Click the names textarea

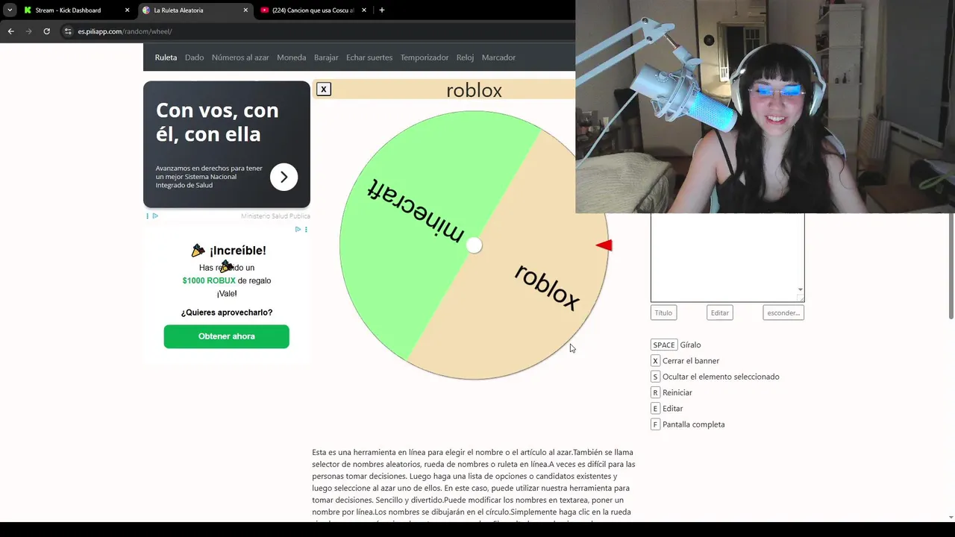tap(727, 257)
